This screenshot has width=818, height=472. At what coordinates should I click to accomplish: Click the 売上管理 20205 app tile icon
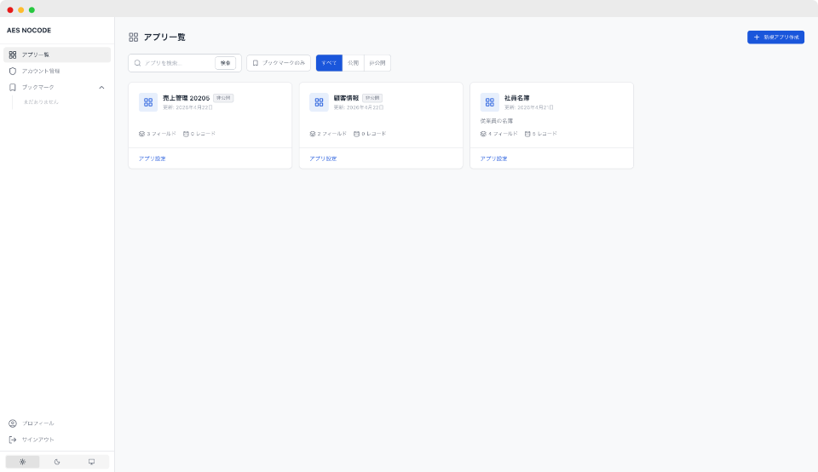pos(148,102)
